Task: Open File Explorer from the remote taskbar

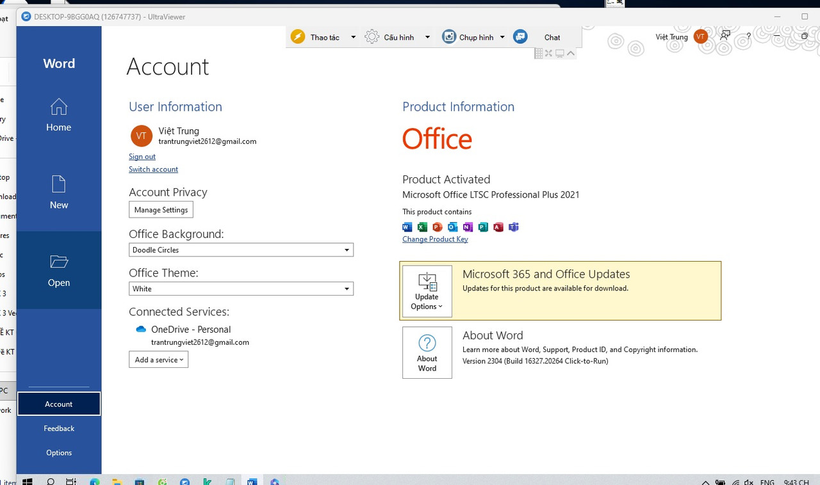Action: pos(117,481)
